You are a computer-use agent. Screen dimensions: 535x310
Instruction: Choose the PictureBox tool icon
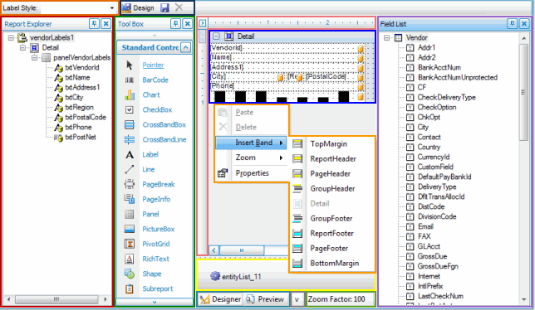click(130, 229)
